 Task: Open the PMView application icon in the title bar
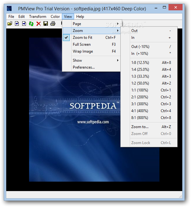(9, 8)
